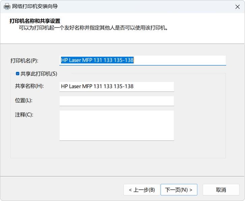Click the heading 打印机名称和共享设置
Image resolution: width=245 pixels, height=201 pixels.
(35, 21)
